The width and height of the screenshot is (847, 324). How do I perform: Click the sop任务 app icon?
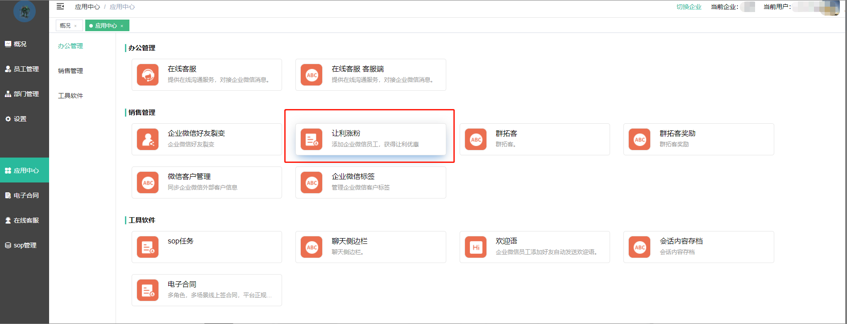click(148, 247)
